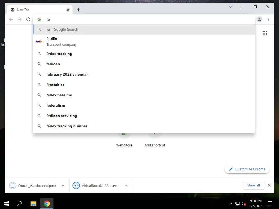Choose FedEx Transport company suggestion

pos(144,42)
